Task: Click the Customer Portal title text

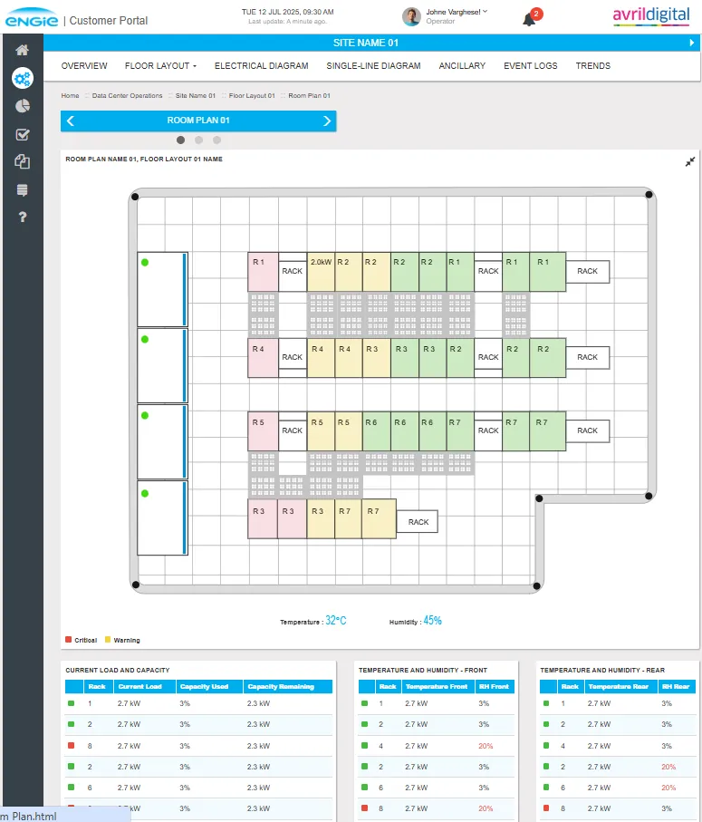Action: [x=109, y=21]
